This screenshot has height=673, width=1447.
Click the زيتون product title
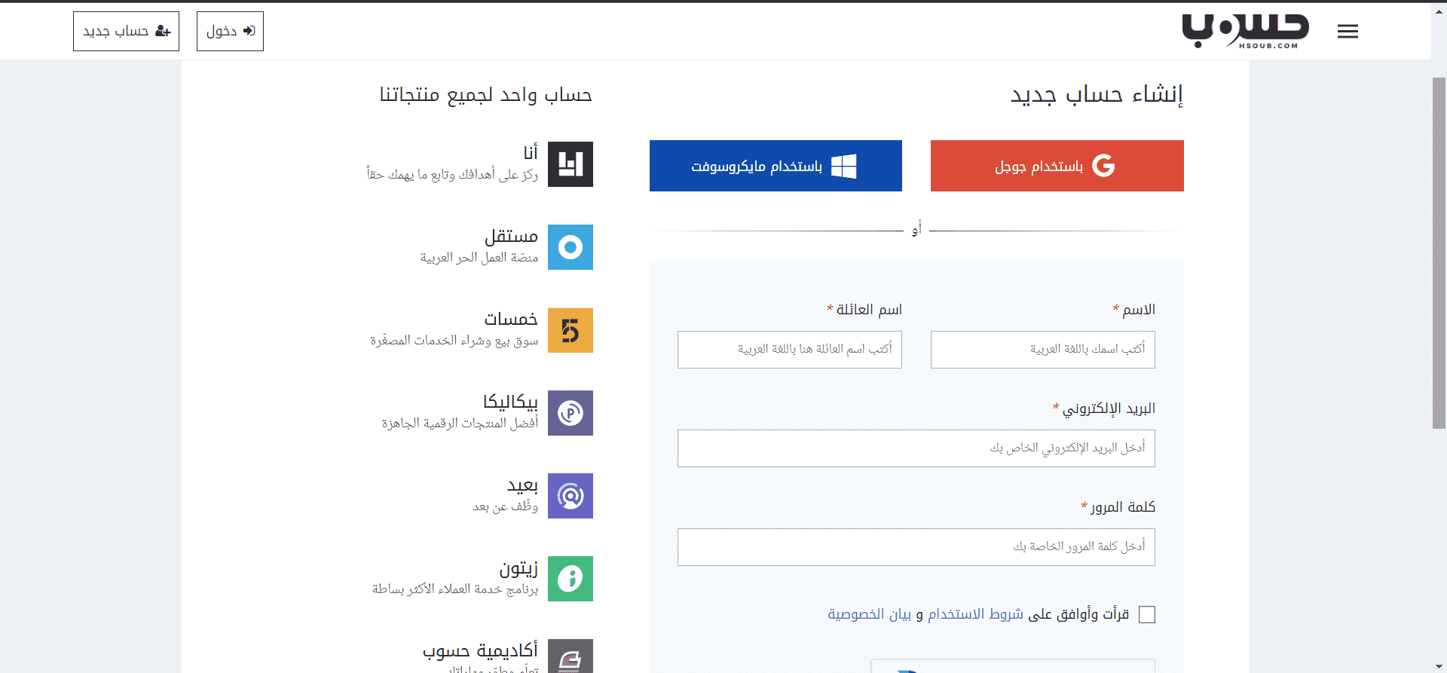tap(519, 567)
